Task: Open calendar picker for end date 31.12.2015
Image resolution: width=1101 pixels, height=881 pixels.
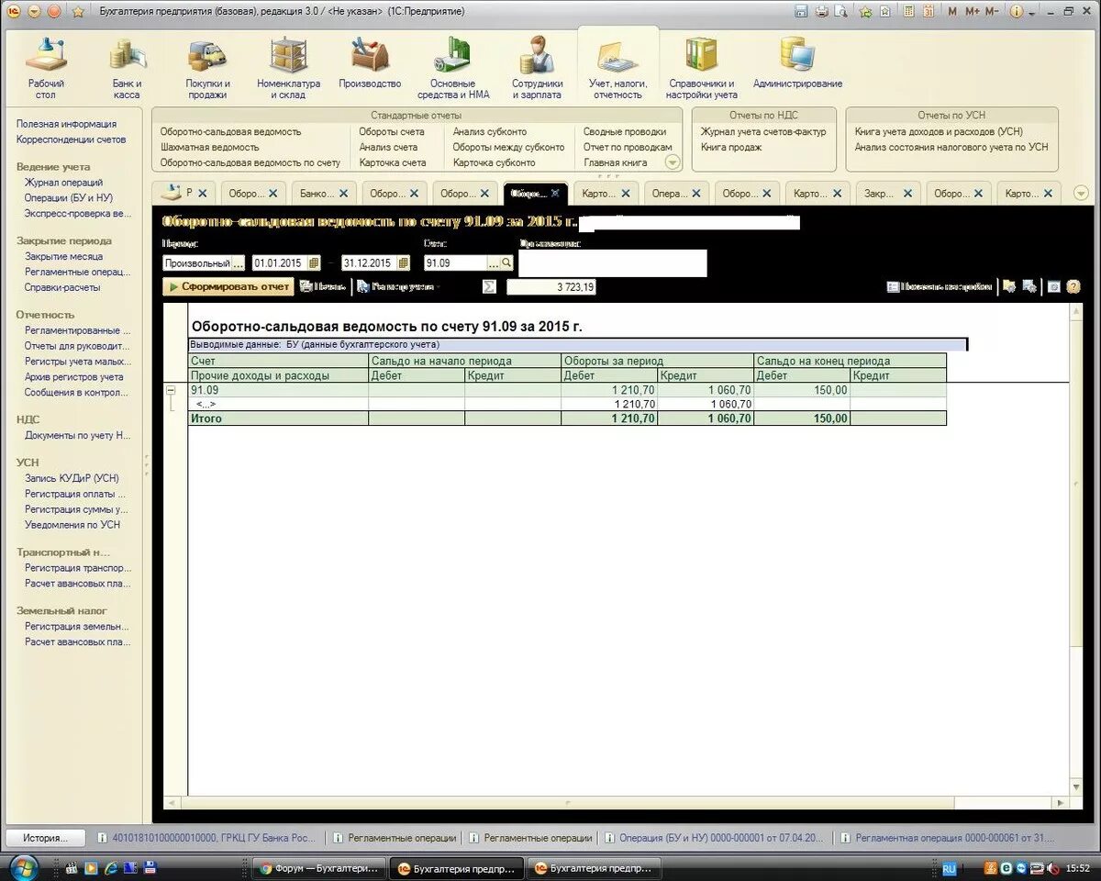Action: pyautogui.click(x=402, y=262)
